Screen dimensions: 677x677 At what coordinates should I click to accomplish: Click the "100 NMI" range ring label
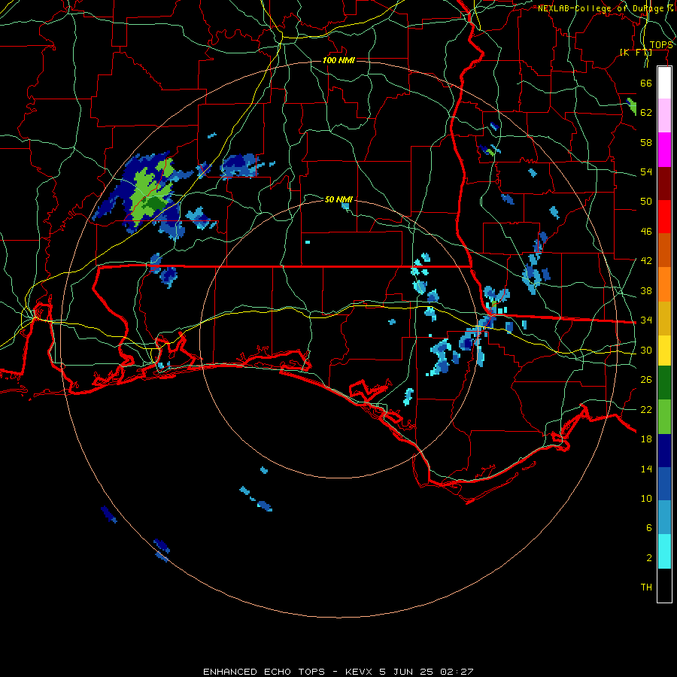click(338, 60)
